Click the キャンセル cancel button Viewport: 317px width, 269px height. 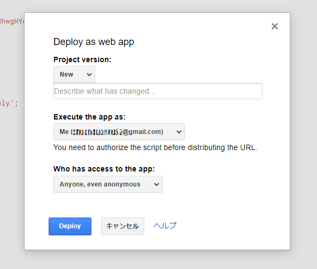pos(122,226)
